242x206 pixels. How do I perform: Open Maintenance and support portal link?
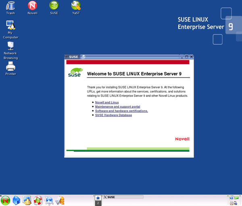pyautogui.click(x=118, y=107)
